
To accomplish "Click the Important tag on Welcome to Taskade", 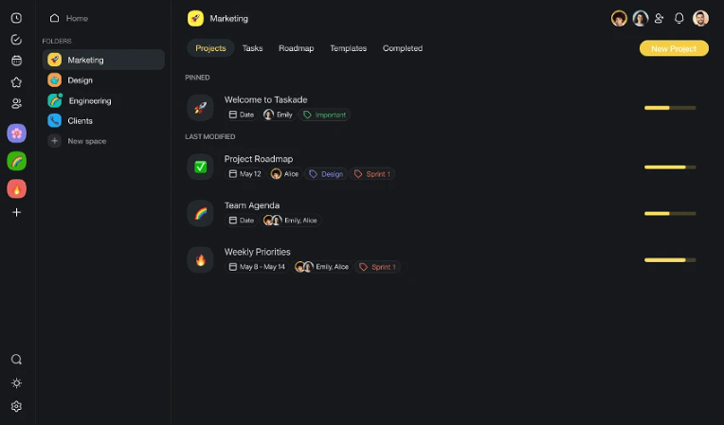I will pos(325,115).
